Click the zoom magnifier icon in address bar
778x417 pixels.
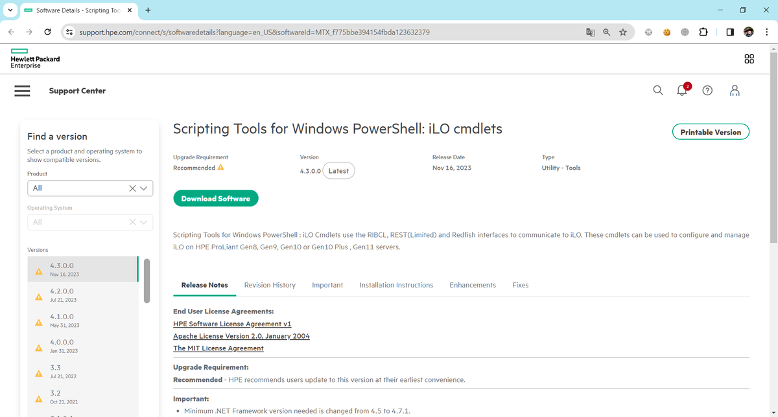tap(607, 32)
